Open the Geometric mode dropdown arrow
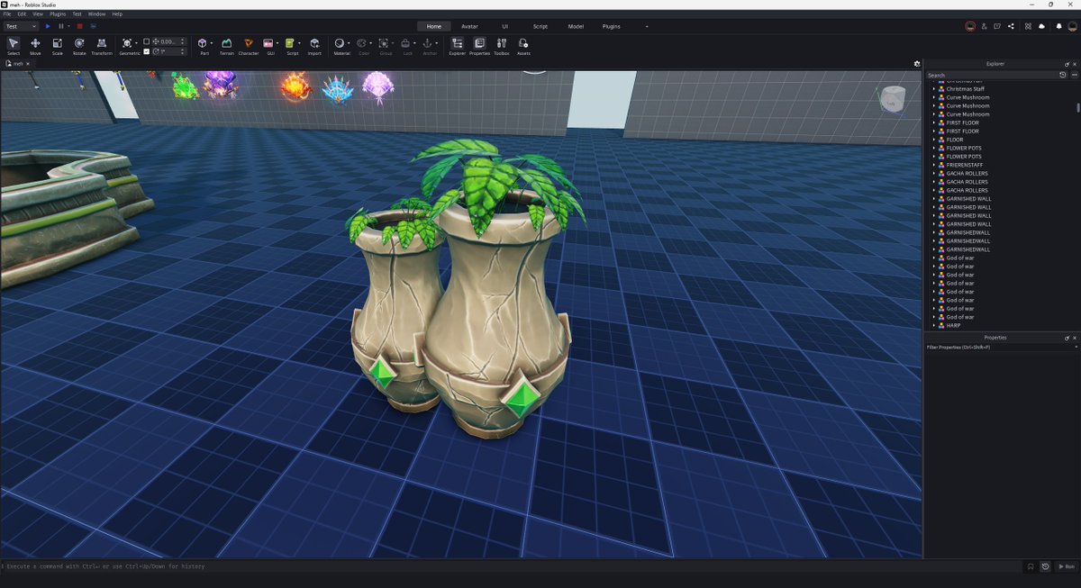 tap(136, 43)
